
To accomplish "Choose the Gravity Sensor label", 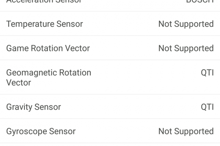I will pos(33,107).
